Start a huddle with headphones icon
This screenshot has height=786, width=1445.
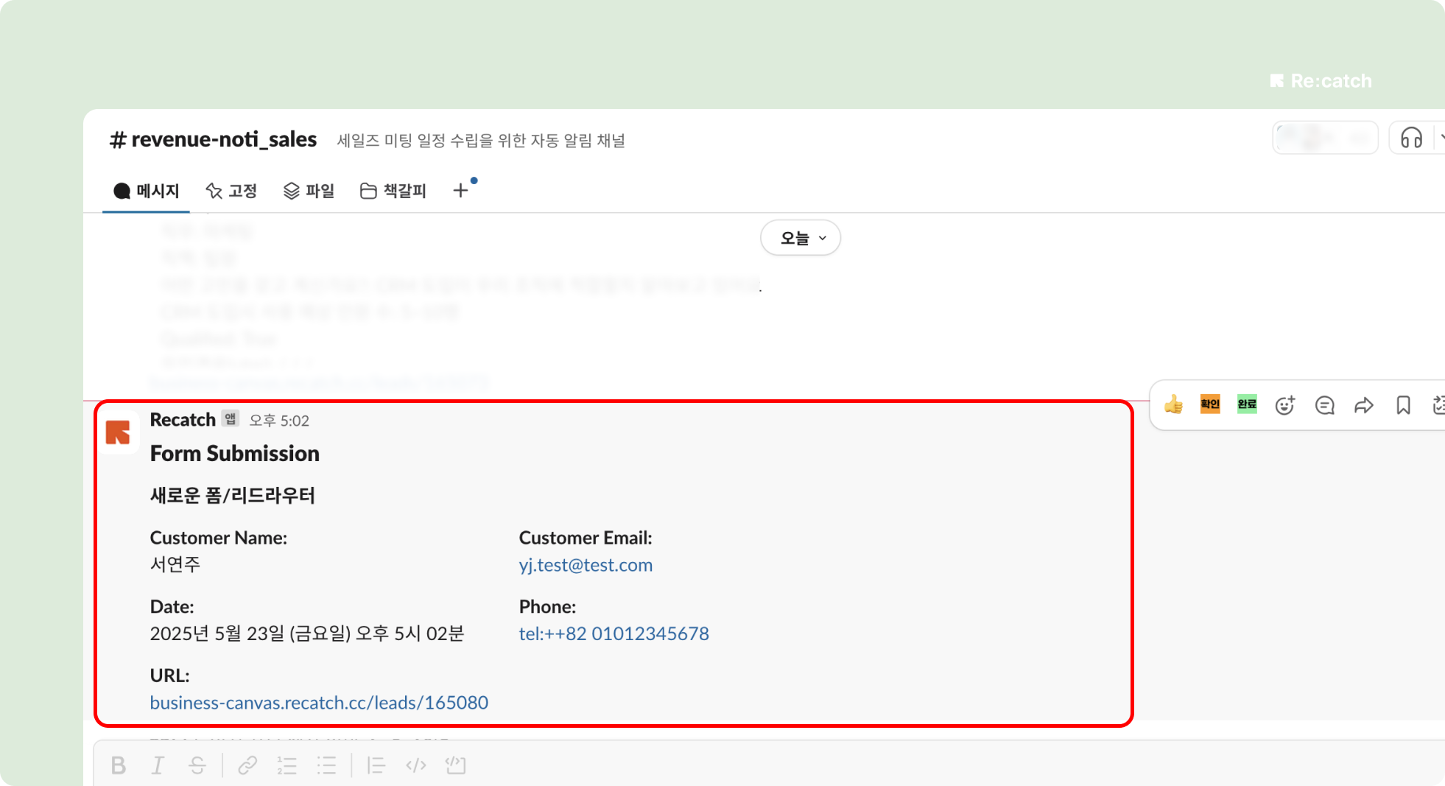(x=1411, y=138)
